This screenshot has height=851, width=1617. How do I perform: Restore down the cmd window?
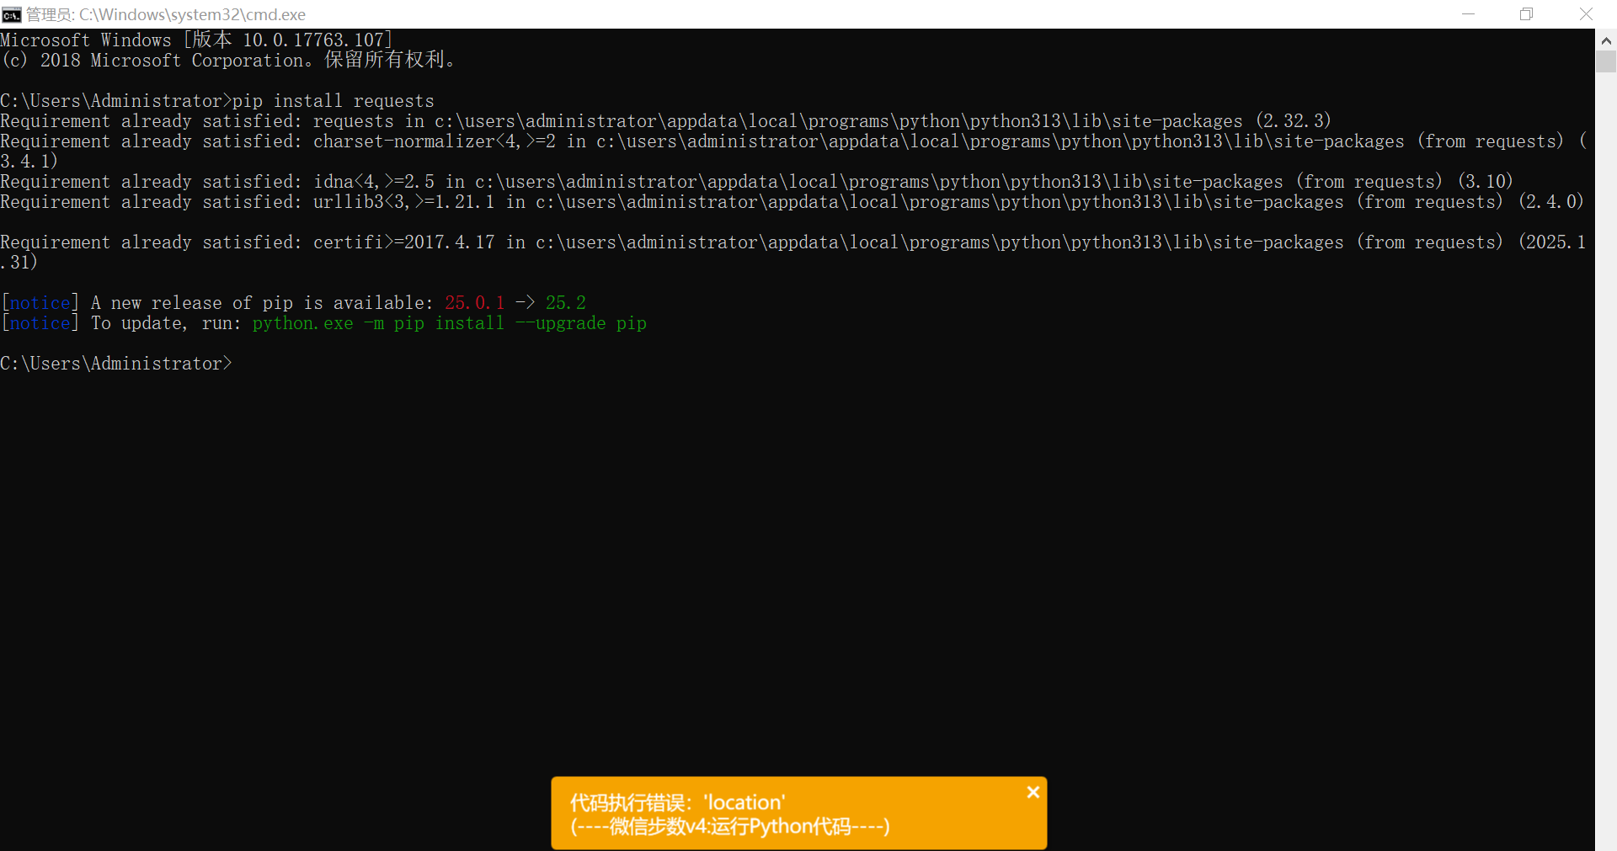click(x=1526, y=14)
